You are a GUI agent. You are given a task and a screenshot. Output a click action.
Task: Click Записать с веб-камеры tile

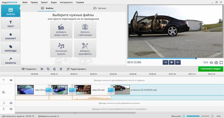(85, 30)
